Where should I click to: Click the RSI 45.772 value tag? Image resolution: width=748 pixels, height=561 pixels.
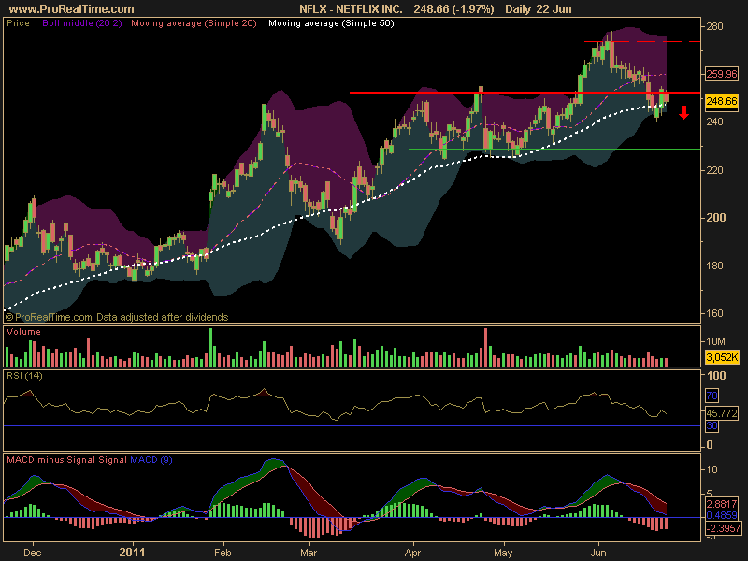tap(722, 413)
